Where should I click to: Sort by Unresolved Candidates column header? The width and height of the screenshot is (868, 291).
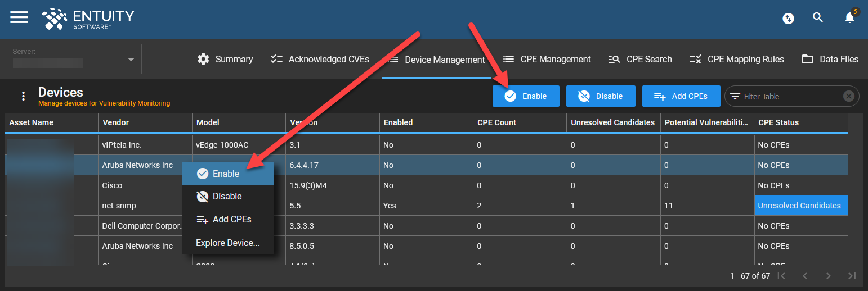[612, 122]
